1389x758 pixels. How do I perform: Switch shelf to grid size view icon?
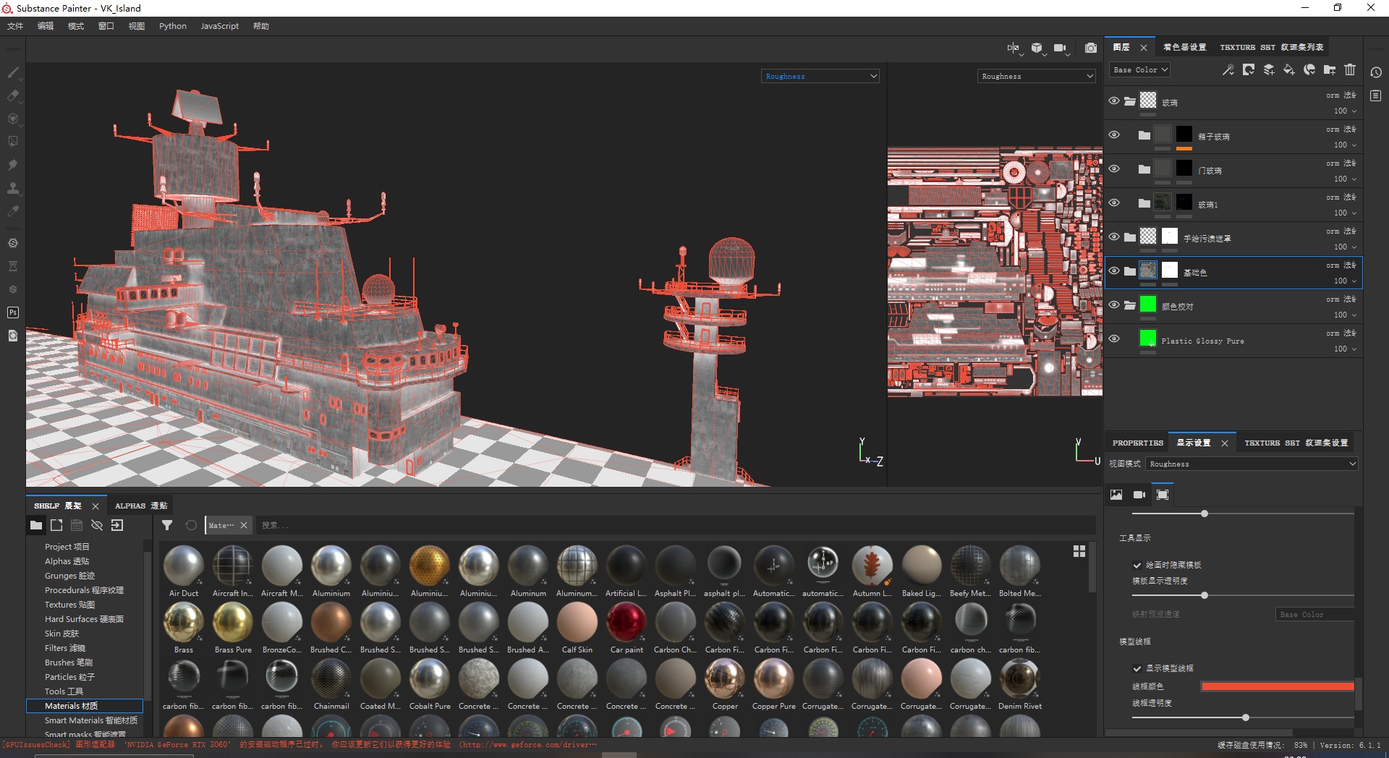[x=1079, y=551]
